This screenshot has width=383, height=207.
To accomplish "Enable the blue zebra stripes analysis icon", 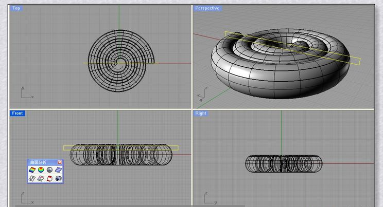I will (x=58, y=170).
